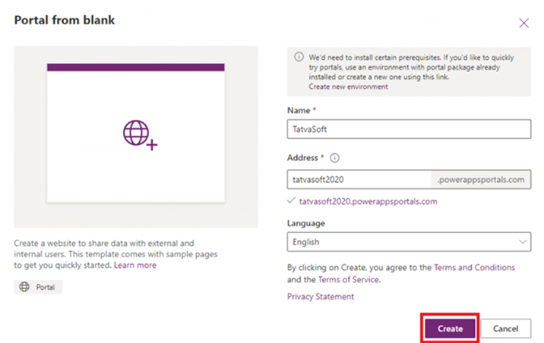544x343 pixels.
Task: Click the Portal tag globe icon
Action: (x=24, y=287)
